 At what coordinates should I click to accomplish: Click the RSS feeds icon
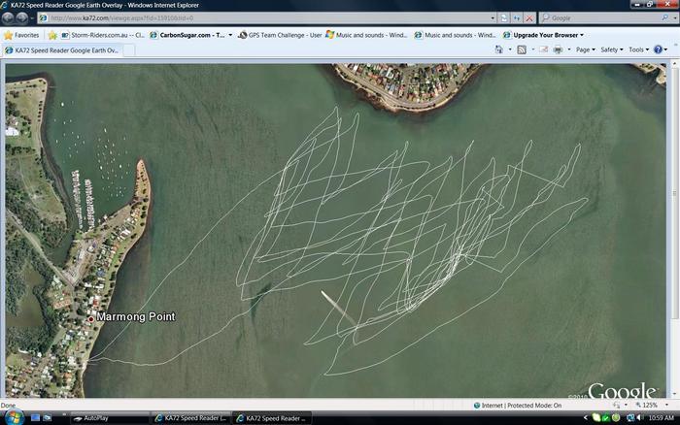click(x=522, y=49)
